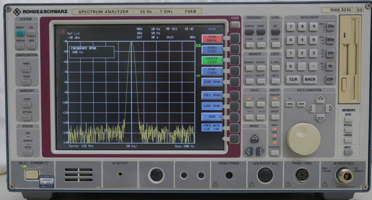This screenshot has width=372, height=200.
Task: Push the MARKER NORMAL key
Action: [250, 68]
